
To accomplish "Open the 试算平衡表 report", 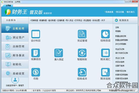I will pos(120,66).
